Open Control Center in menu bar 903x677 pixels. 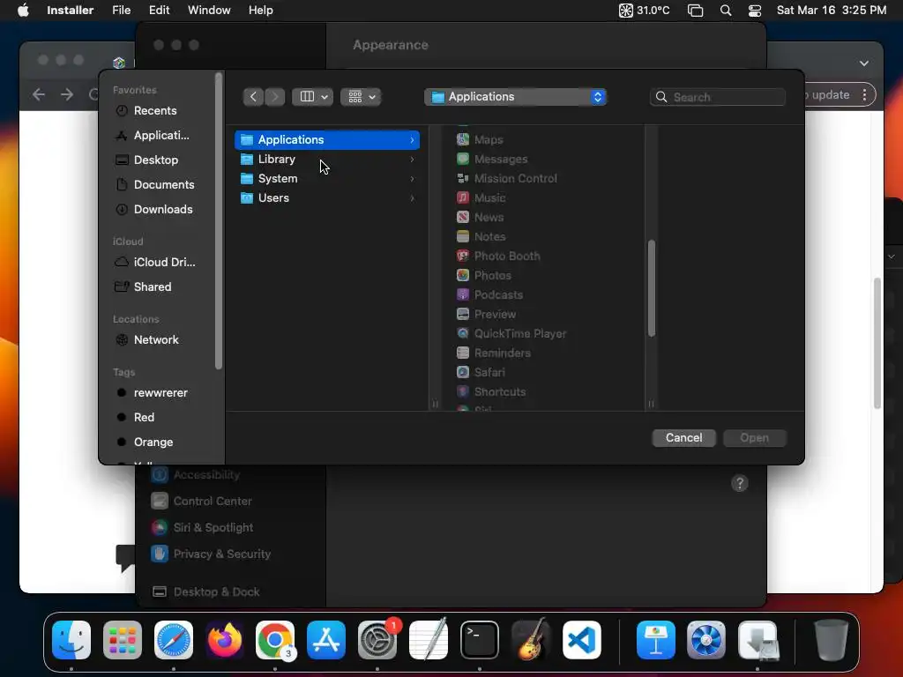pyautogui.click(x=755, y=11)
